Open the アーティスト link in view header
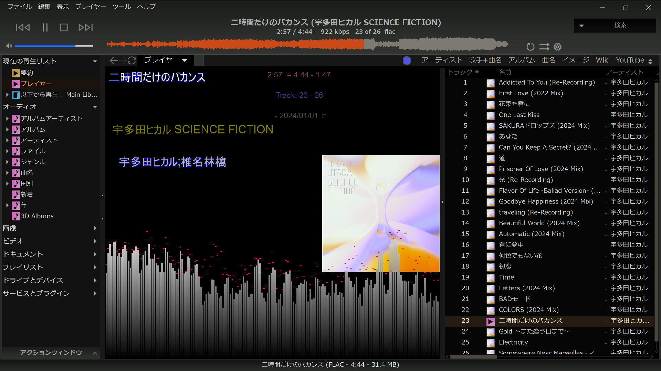The image size is (661, 371). (x=442, y=60)
